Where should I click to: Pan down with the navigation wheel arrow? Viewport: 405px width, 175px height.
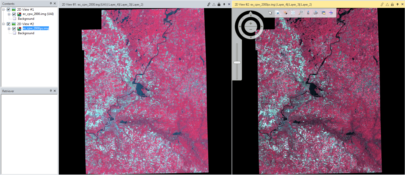251,37
